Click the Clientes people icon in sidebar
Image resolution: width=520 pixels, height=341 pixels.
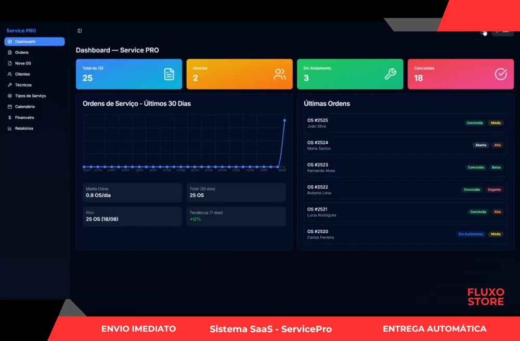[10, 74]
